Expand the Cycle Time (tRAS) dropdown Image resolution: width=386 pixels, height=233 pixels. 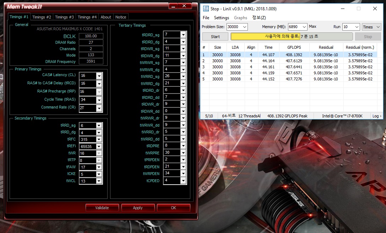[x=99, y=100]
